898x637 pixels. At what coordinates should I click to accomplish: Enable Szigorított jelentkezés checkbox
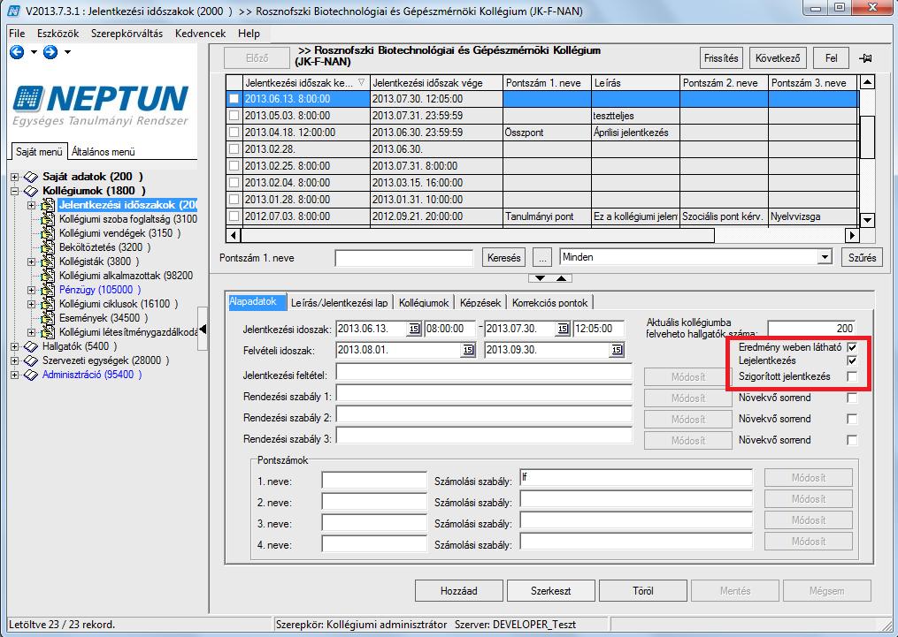[x=852, y=376]
